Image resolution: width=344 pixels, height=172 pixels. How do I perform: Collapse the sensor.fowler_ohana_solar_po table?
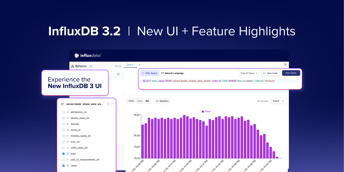coord(112,104)
